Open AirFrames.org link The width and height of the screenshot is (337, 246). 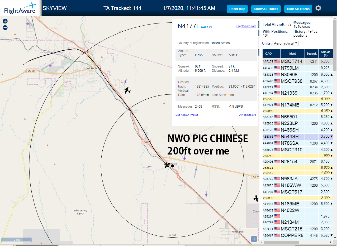point(248,115)
